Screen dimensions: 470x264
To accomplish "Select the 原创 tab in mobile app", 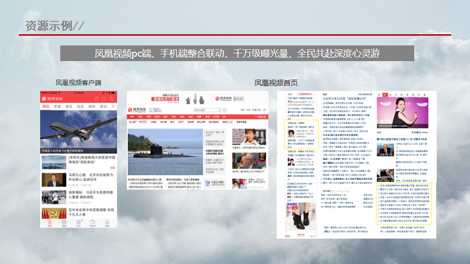I will 103,107.
